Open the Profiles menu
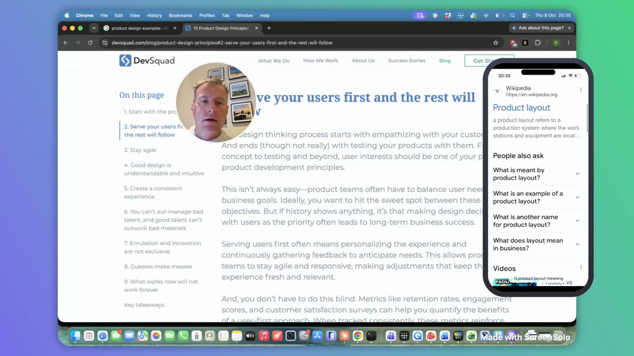 (x=207, y=15)
